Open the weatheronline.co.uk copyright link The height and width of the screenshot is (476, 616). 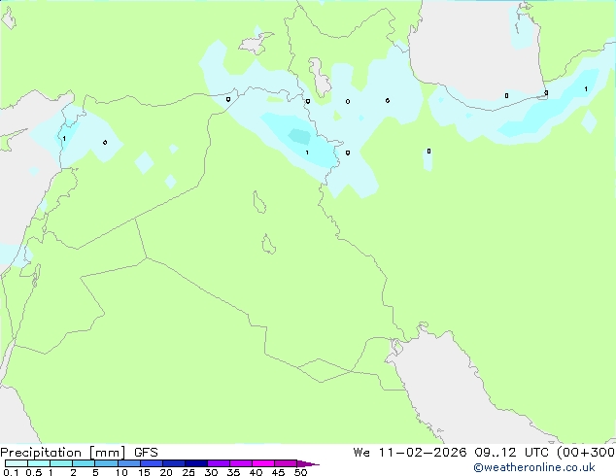tap(534, 467)
